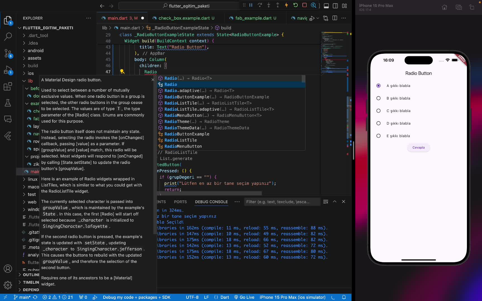Toggle the bottom panel layout icon

click(326, 6)
